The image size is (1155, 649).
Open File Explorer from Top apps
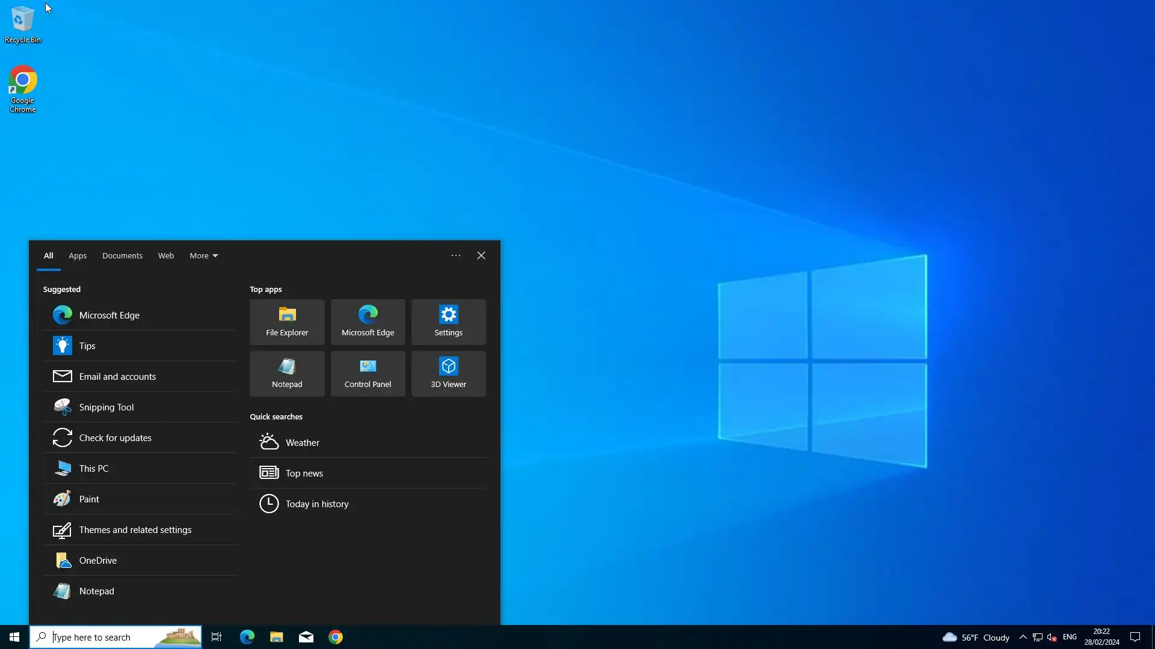287,322
